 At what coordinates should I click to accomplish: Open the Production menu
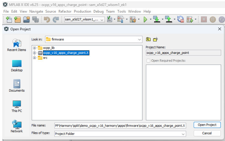(83, 11)
